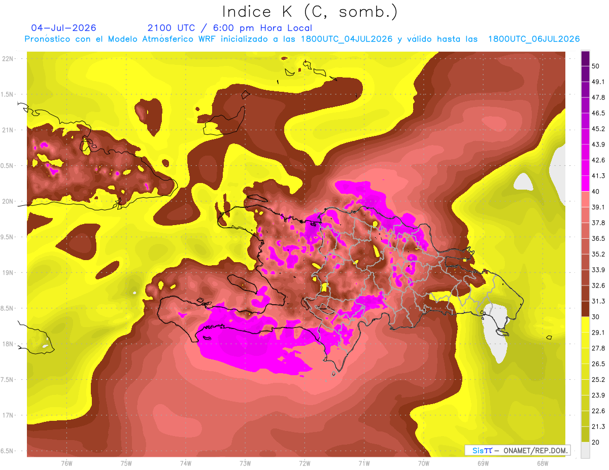Click the longitude label '71W'
The image size is (609, 470).
tap(364, 463)
